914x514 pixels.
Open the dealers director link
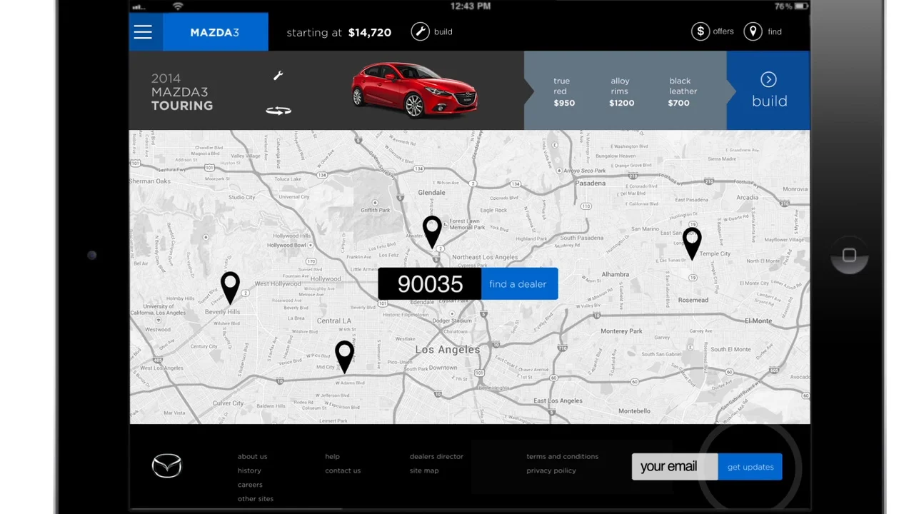436,457
